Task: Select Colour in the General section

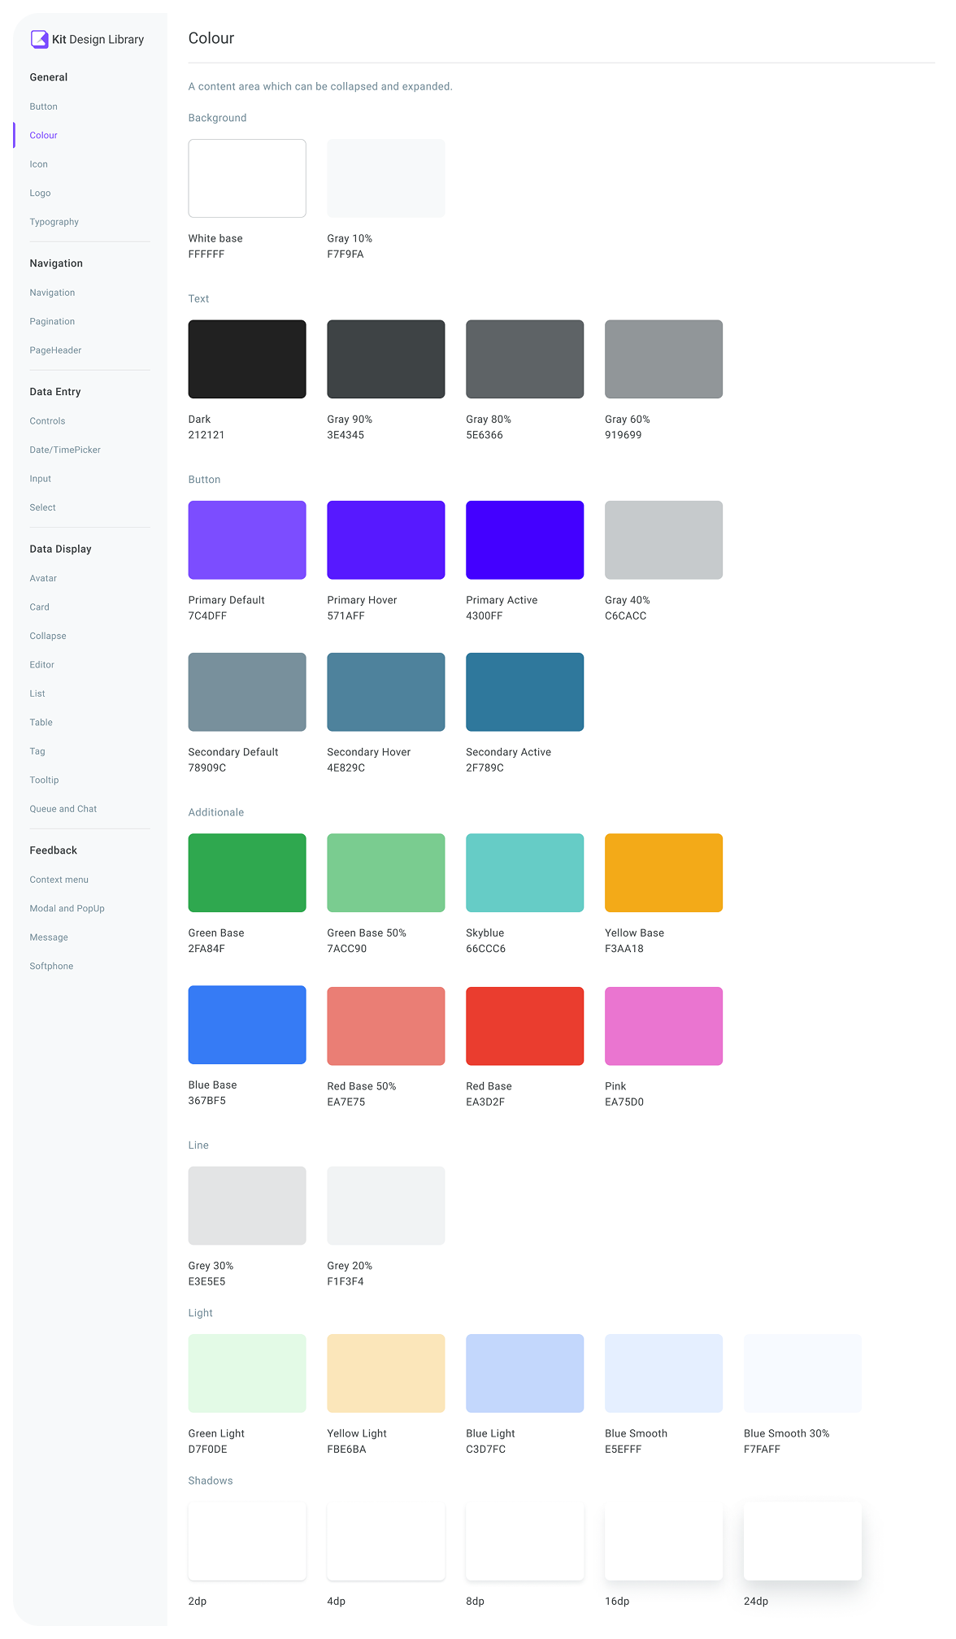Action: (x=44, y=135)
